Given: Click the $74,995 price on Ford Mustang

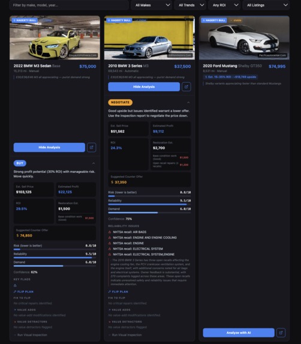Looking at the screenshot, I should 277,67.
